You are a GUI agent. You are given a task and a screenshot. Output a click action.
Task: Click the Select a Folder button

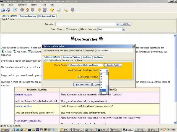pyautogui.click(x=113, y=65)
